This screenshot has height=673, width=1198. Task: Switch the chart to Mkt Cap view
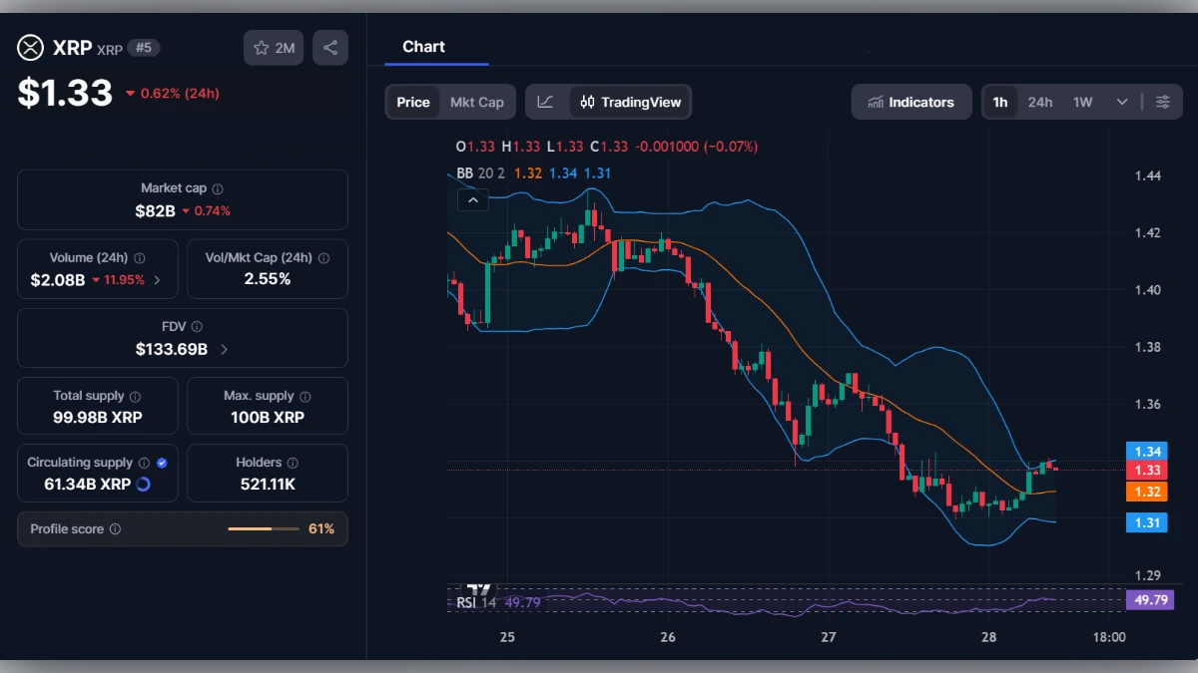click(x=476, y=102)
